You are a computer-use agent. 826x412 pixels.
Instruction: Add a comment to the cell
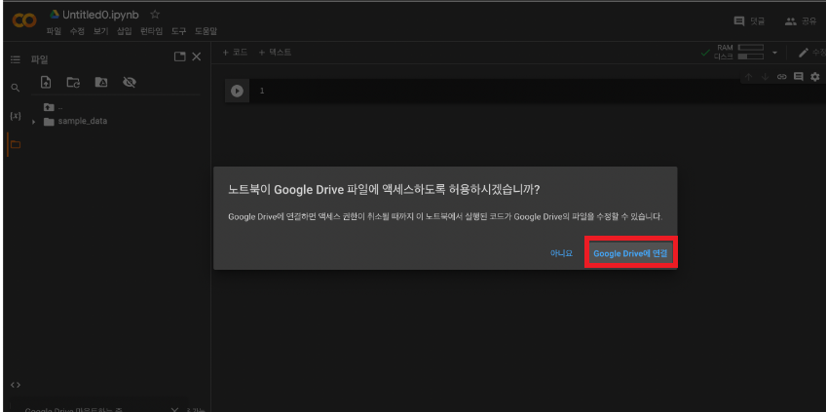[798, 77]
